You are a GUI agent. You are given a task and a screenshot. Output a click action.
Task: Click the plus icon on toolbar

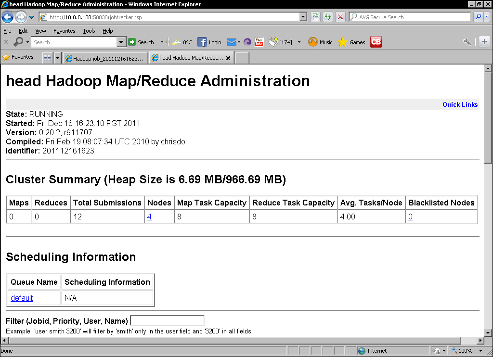(x=484, y=42)
